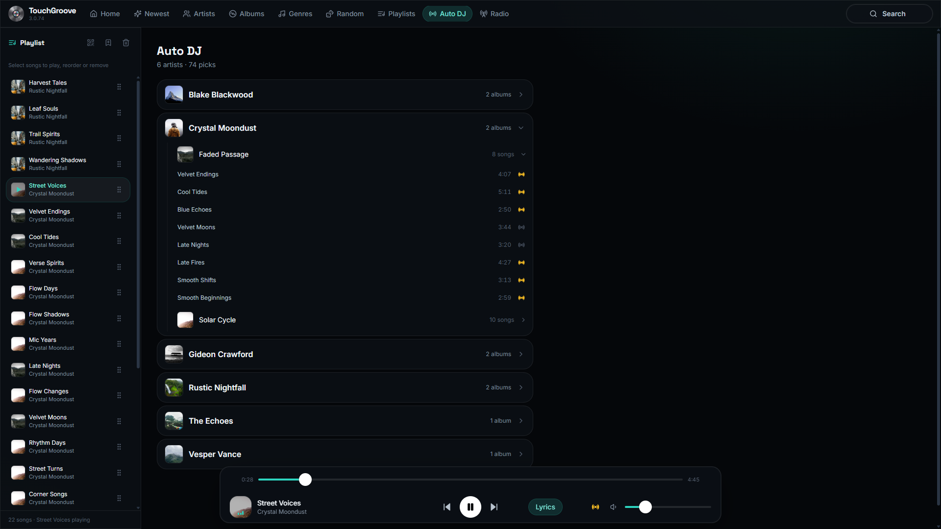Pause the current song

470,507
